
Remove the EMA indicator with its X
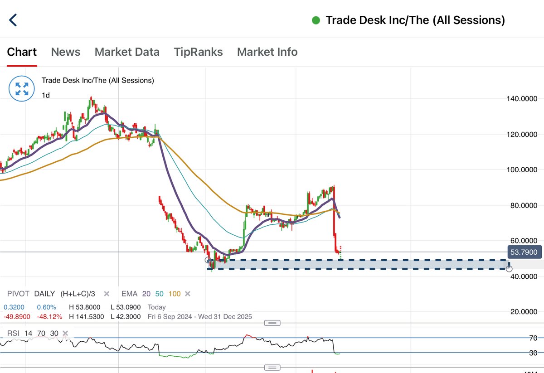[x=187, y=294]
